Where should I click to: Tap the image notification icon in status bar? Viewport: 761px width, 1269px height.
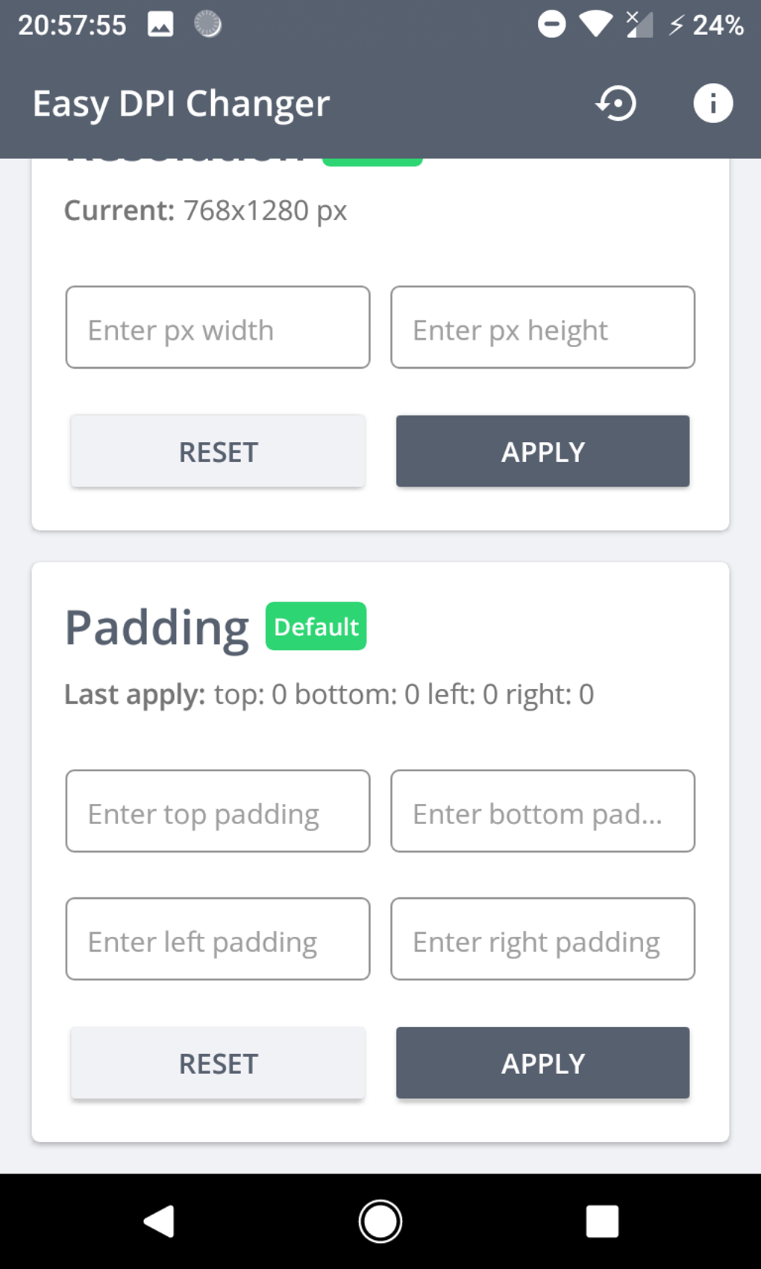(160, 25)
